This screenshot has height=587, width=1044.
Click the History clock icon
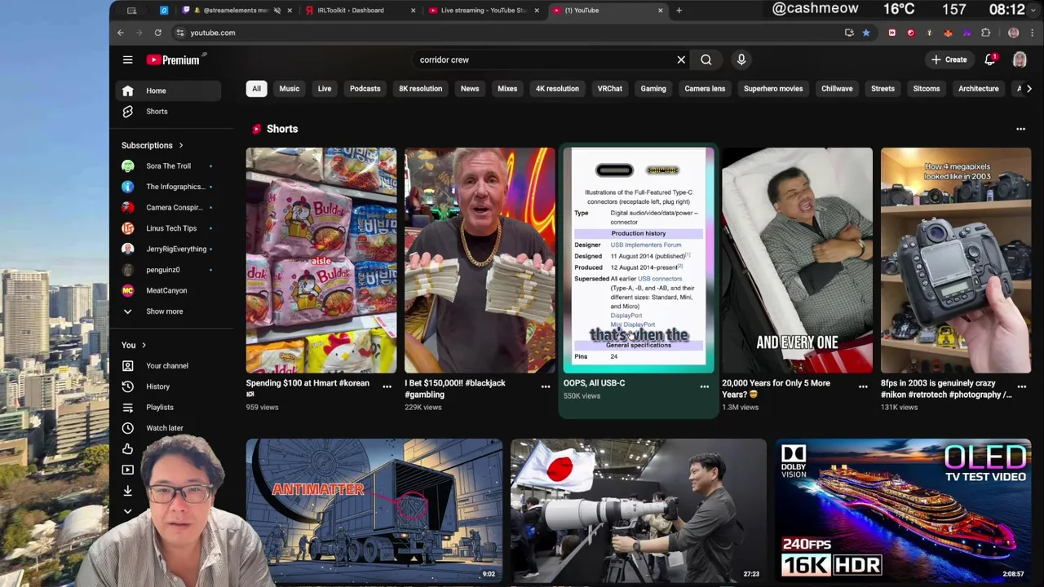pyautogui.click(x=128, y=386)
